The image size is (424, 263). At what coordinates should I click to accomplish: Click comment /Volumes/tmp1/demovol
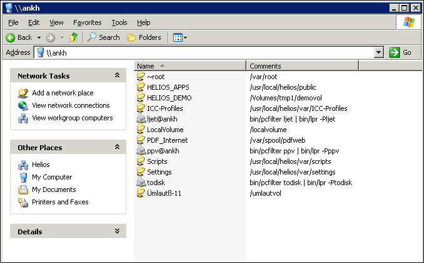(x=286, y=98)
